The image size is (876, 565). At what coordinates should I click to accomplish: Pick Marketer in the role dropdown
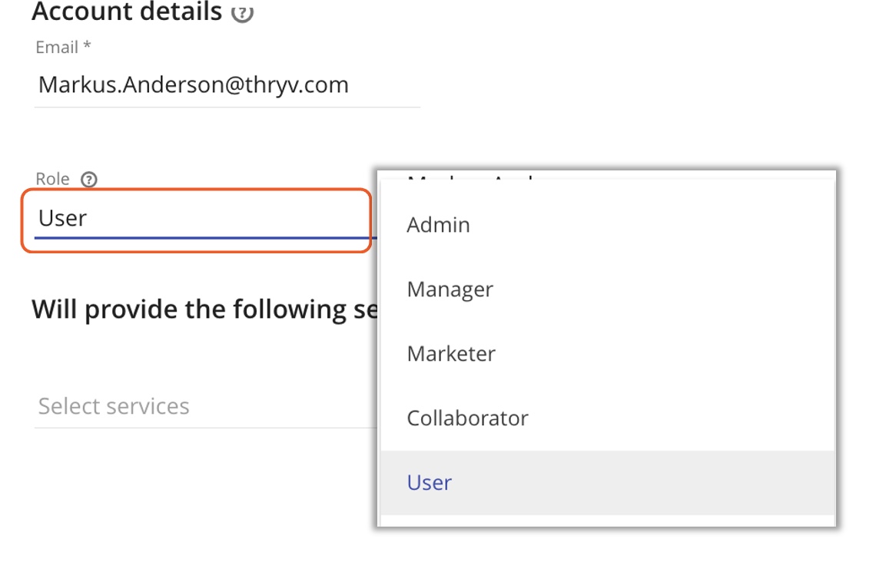[x=451, y=354]
